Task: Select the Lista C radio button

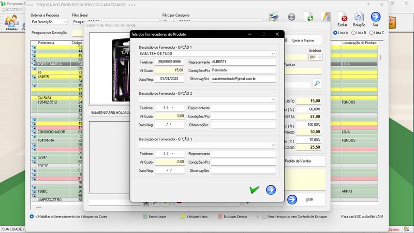Action: (x=370, y=33)
